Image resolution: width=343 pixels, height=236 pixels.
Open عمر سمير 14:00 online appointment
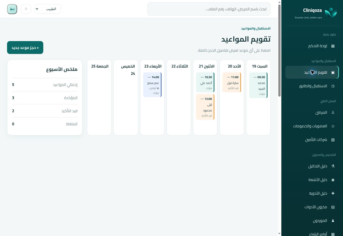152,85
